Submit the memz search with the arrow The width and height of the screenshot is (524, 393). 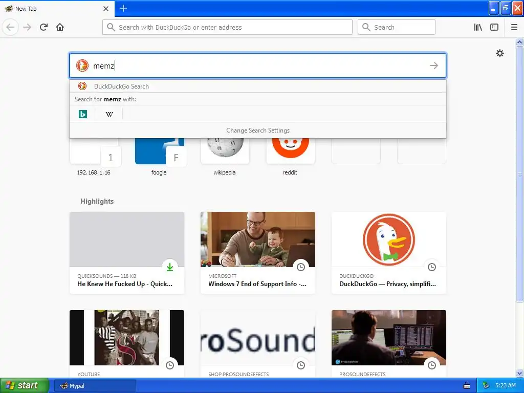coord(434,65)
